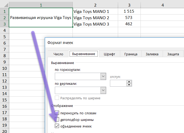Viewport: 184px width, 133px height.
Task: Select the Граница tab
Action: 130,54
